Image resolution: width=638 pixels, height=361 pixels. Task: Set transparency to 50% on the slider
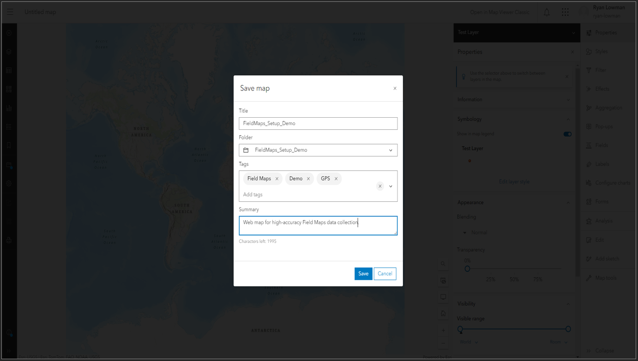(514, 268)
